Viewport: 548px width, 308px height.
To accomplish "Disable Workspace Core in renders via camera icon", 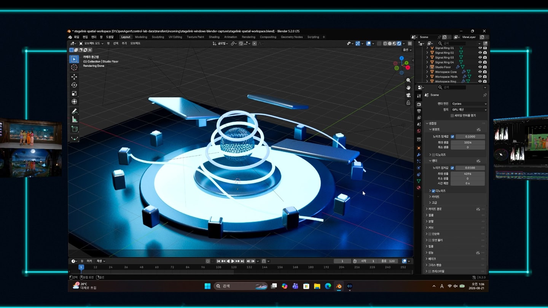I will (x=485, y=72).
